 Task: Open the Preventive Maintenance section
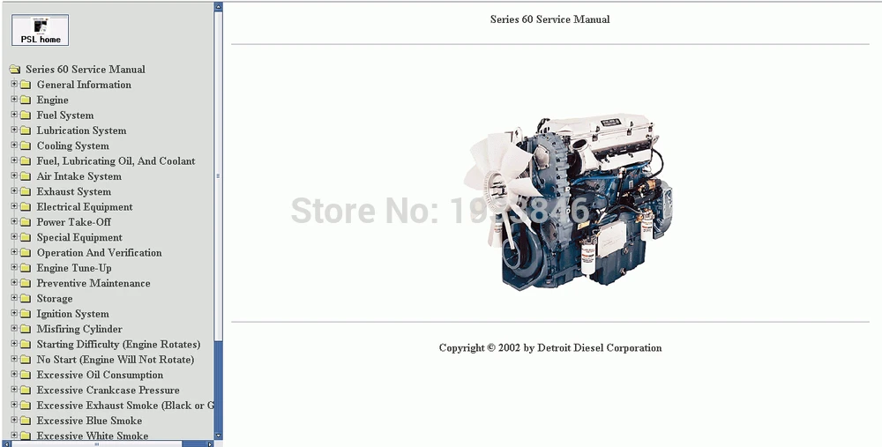[93, 283]
